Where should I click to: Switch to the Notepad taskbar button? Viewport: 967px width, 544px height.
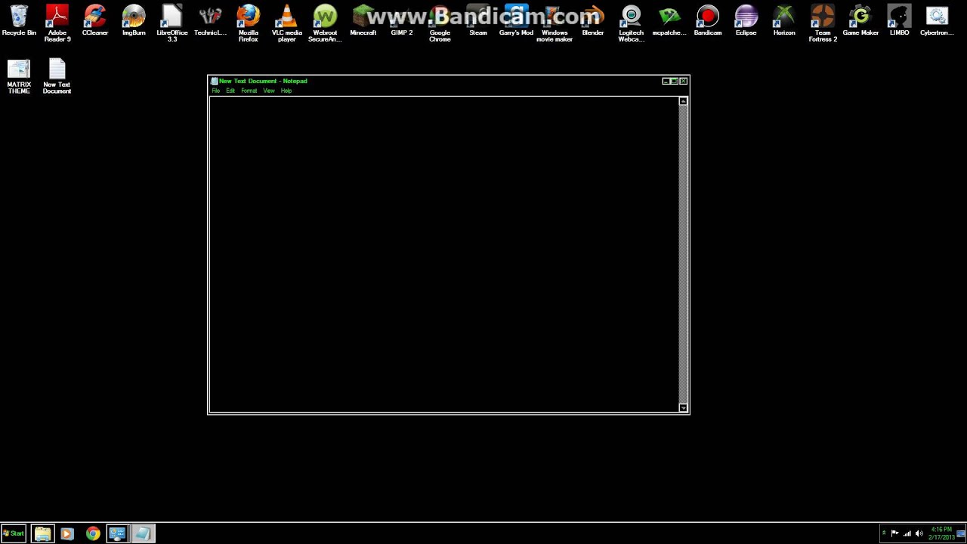[x=143, y=533]
